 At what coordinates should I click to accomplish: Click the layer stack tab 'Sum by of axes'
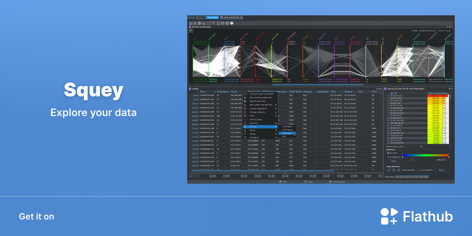coord(412,177)
